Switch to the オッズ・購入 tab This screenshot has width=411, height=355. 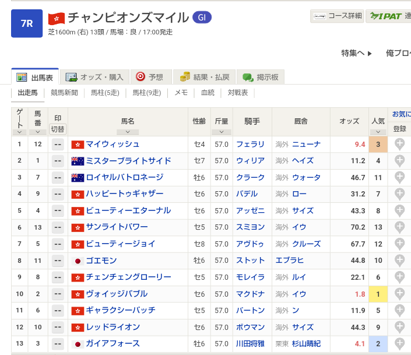tap(94, 77)
